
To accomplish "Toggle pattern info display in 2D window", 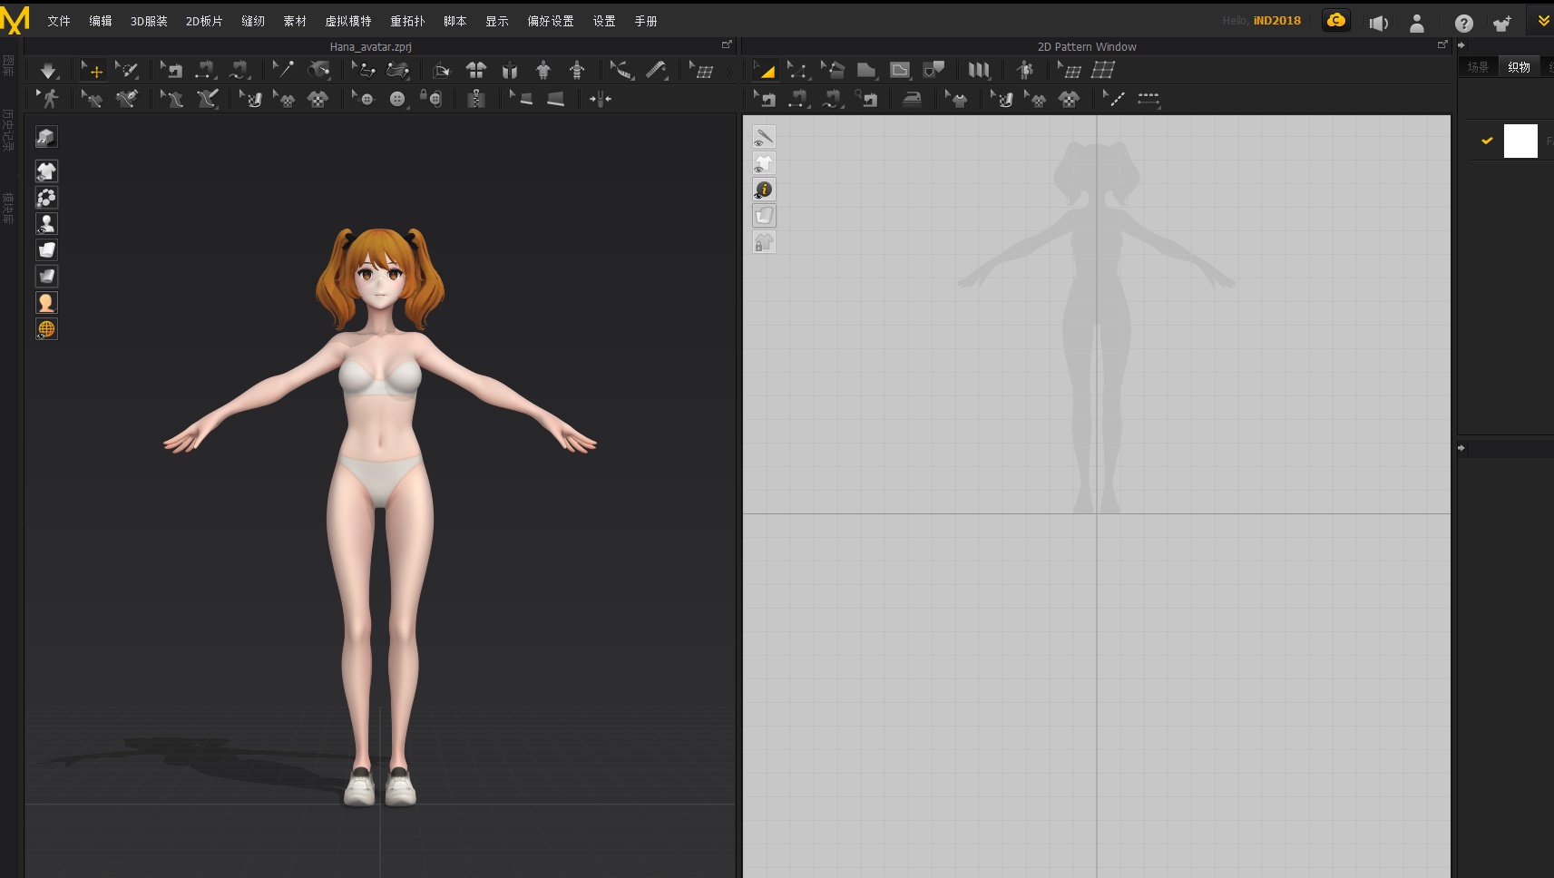I will [x=764, y=190].
